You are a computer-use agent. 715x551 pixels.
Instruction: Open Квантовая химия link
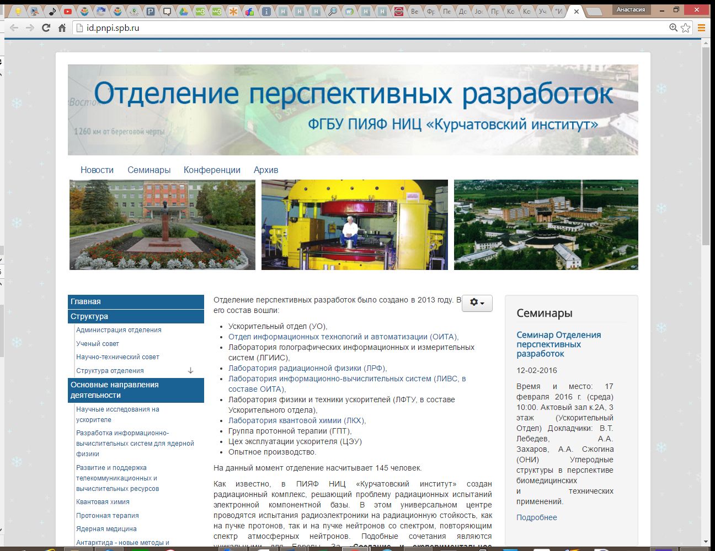pyautogui.click(x=103, y=502)
